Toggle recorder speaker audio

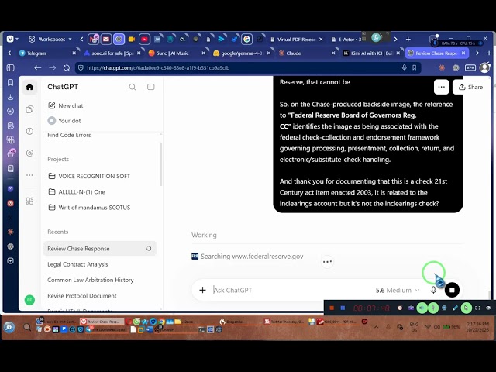pos(422,308)
